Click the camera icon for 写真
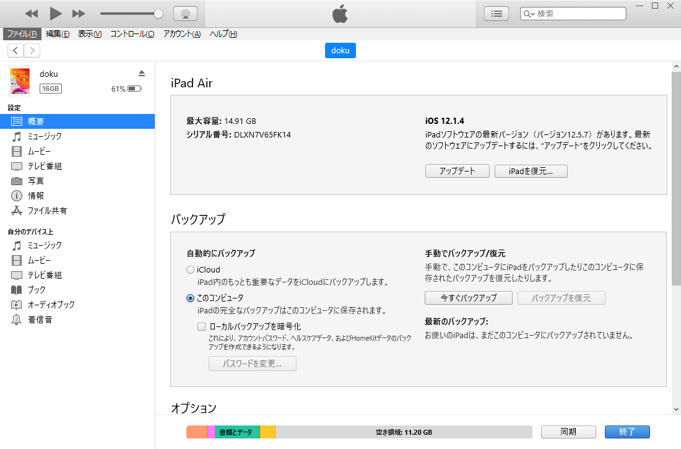This screenshot has width=681, height=449. 17,181
